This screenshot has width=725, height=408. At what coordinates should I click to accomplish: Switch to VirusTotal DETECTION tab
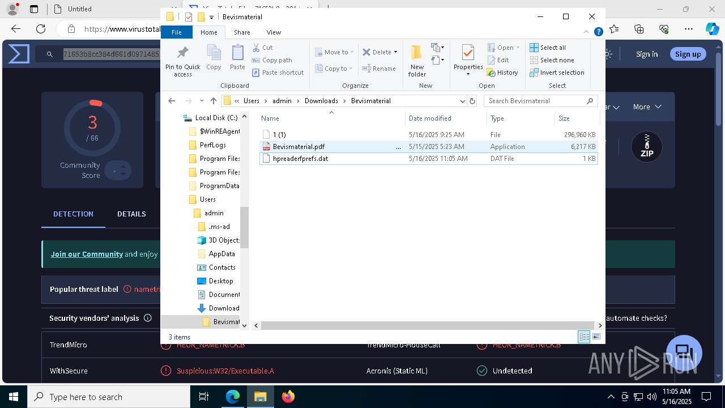(x=73, y=214)
